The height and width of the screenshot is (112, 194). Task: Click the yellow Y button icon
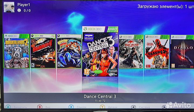(x=102, y=107)
